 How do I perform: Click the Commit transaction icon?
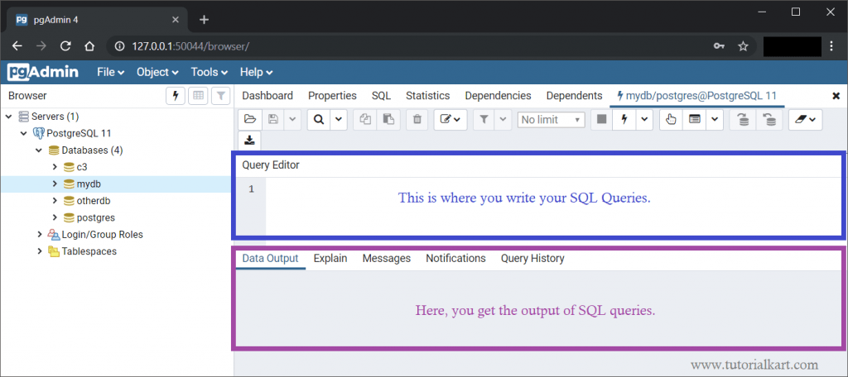click(743, 120)
